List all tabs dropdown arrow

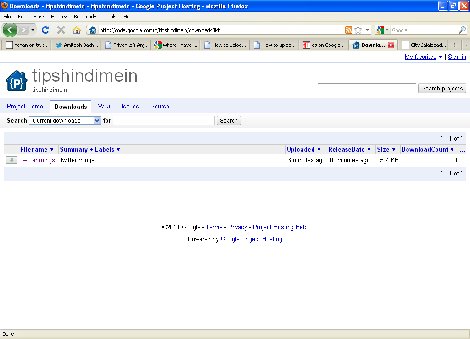click(x=466, y=45)
